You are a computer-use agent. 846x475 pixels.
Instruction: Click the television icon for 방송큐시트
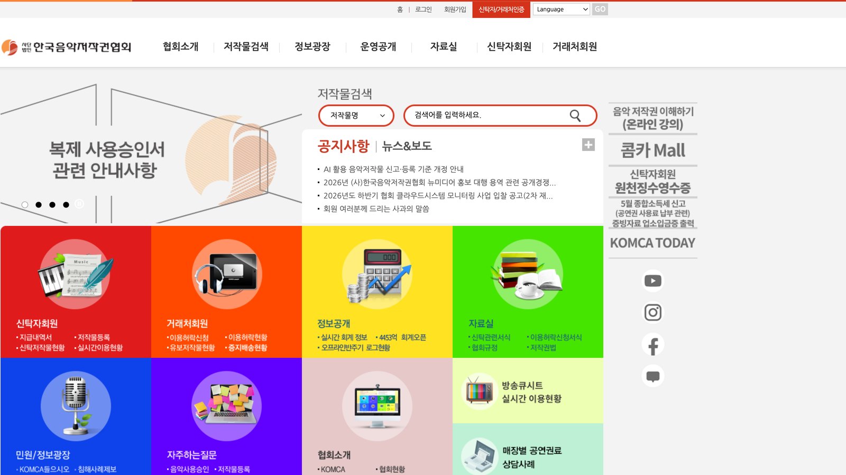(479, 392)
